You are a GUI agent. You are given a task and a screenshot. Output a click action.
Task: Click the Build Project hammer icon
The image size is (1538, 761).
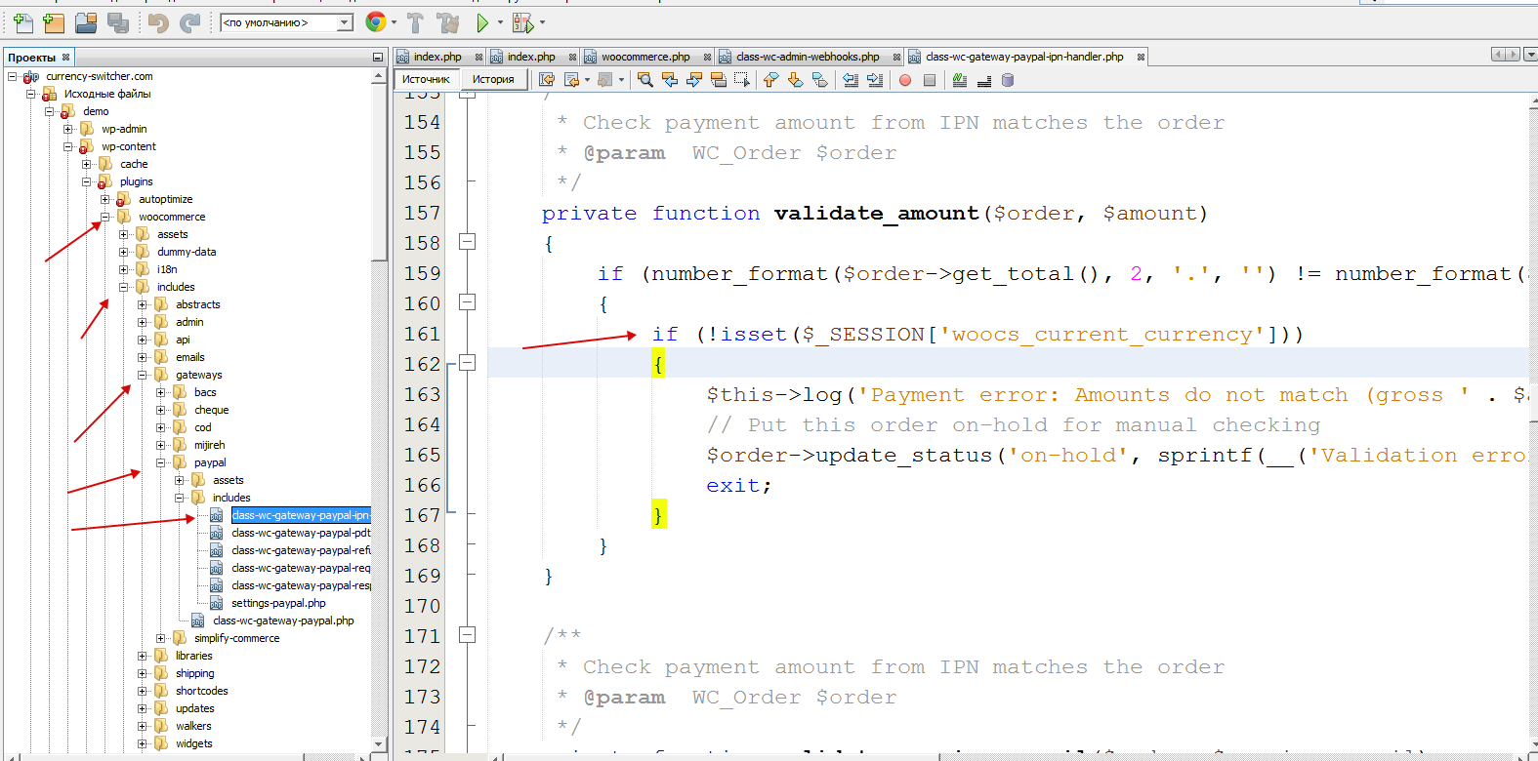(x=415, y=21)
